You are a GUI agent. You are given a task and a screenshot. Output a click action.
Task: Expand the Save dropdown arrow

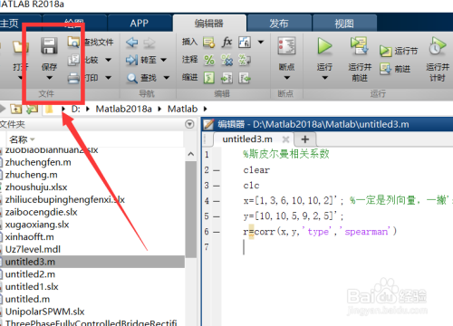click(49, 78)
